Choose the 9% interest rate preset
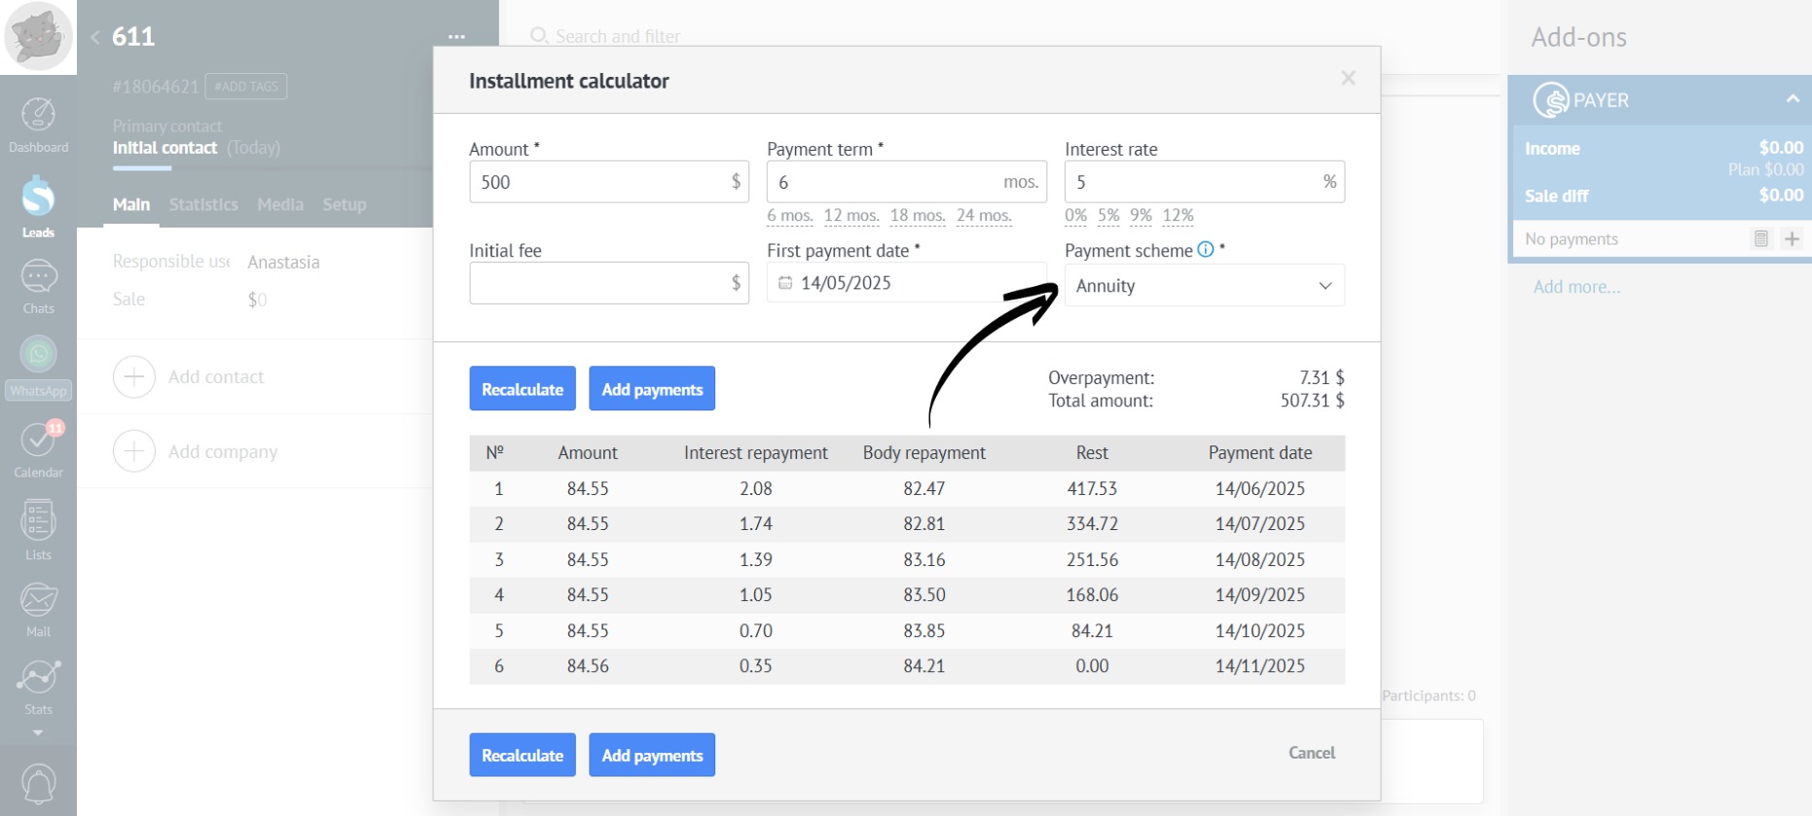This screenshot has height=816, width=1812. click(x=1141, y=216)
